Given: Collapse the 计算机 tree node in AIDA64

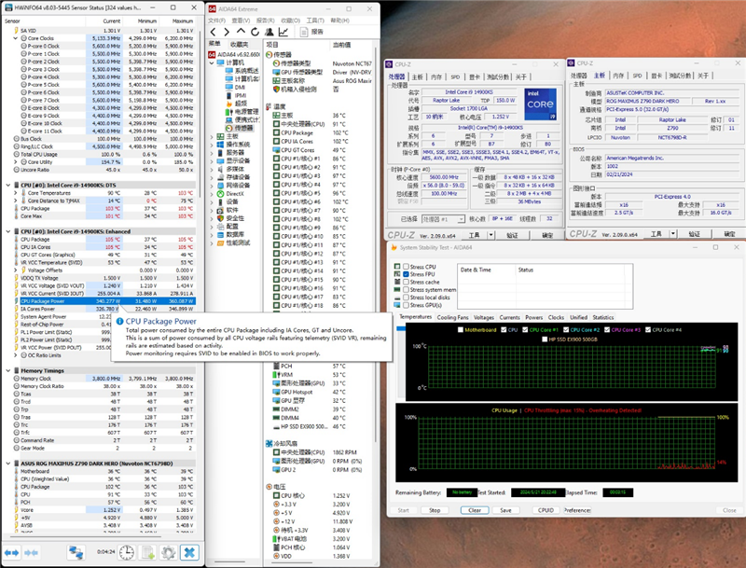Looking at the screenshot, I should [213, 61].
